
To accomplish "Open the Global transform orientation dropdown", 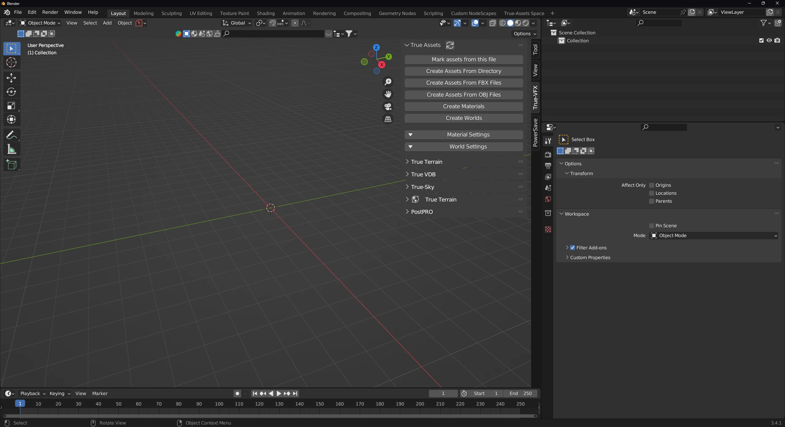I will click(237, 23).
